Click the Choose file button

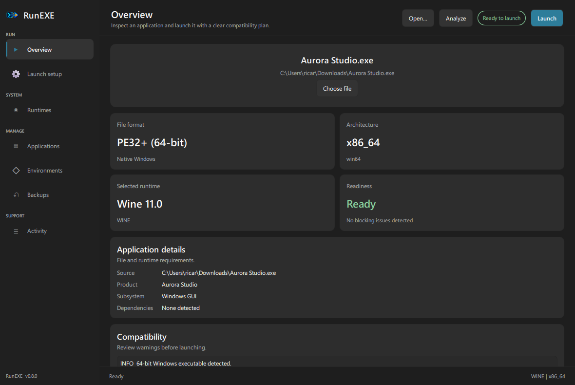[337, 89]
